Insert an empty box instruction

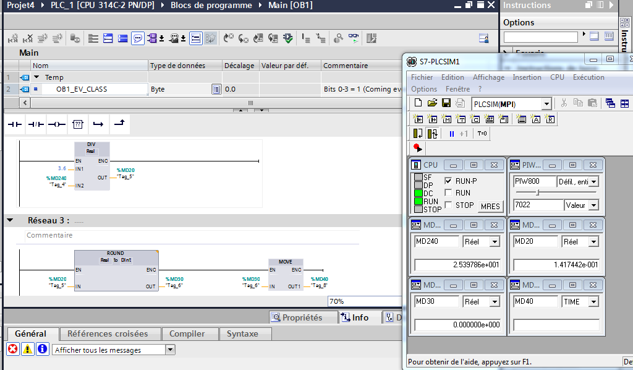tap(77, 124)
